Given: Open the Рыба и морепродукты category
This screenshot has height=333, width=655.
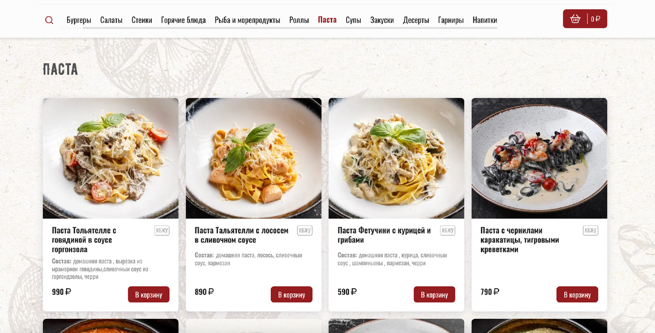Looking at the screenshot, I should click(x=247, y=20).
